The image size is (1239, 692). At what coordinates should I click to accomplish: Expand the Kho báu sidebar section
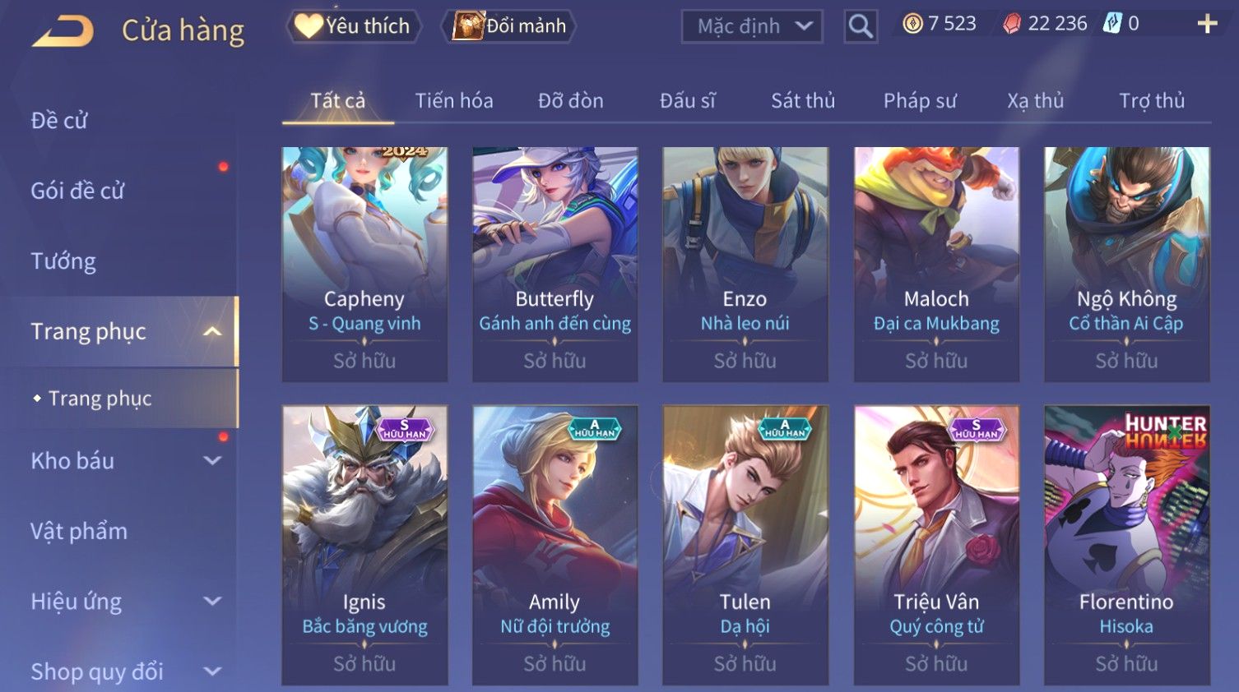click(212, 461)
